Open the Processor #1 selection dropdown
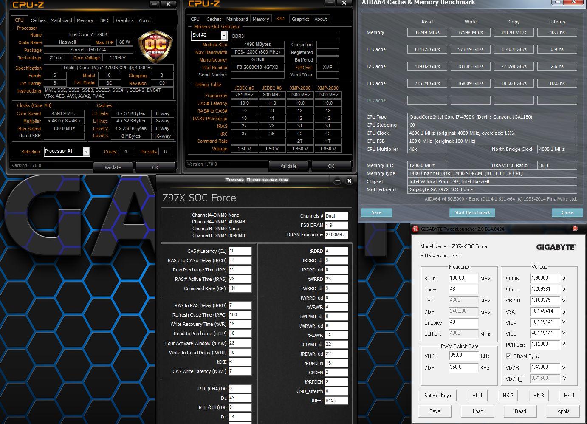Viewport: 587px width, 424px height. [86, 152]
